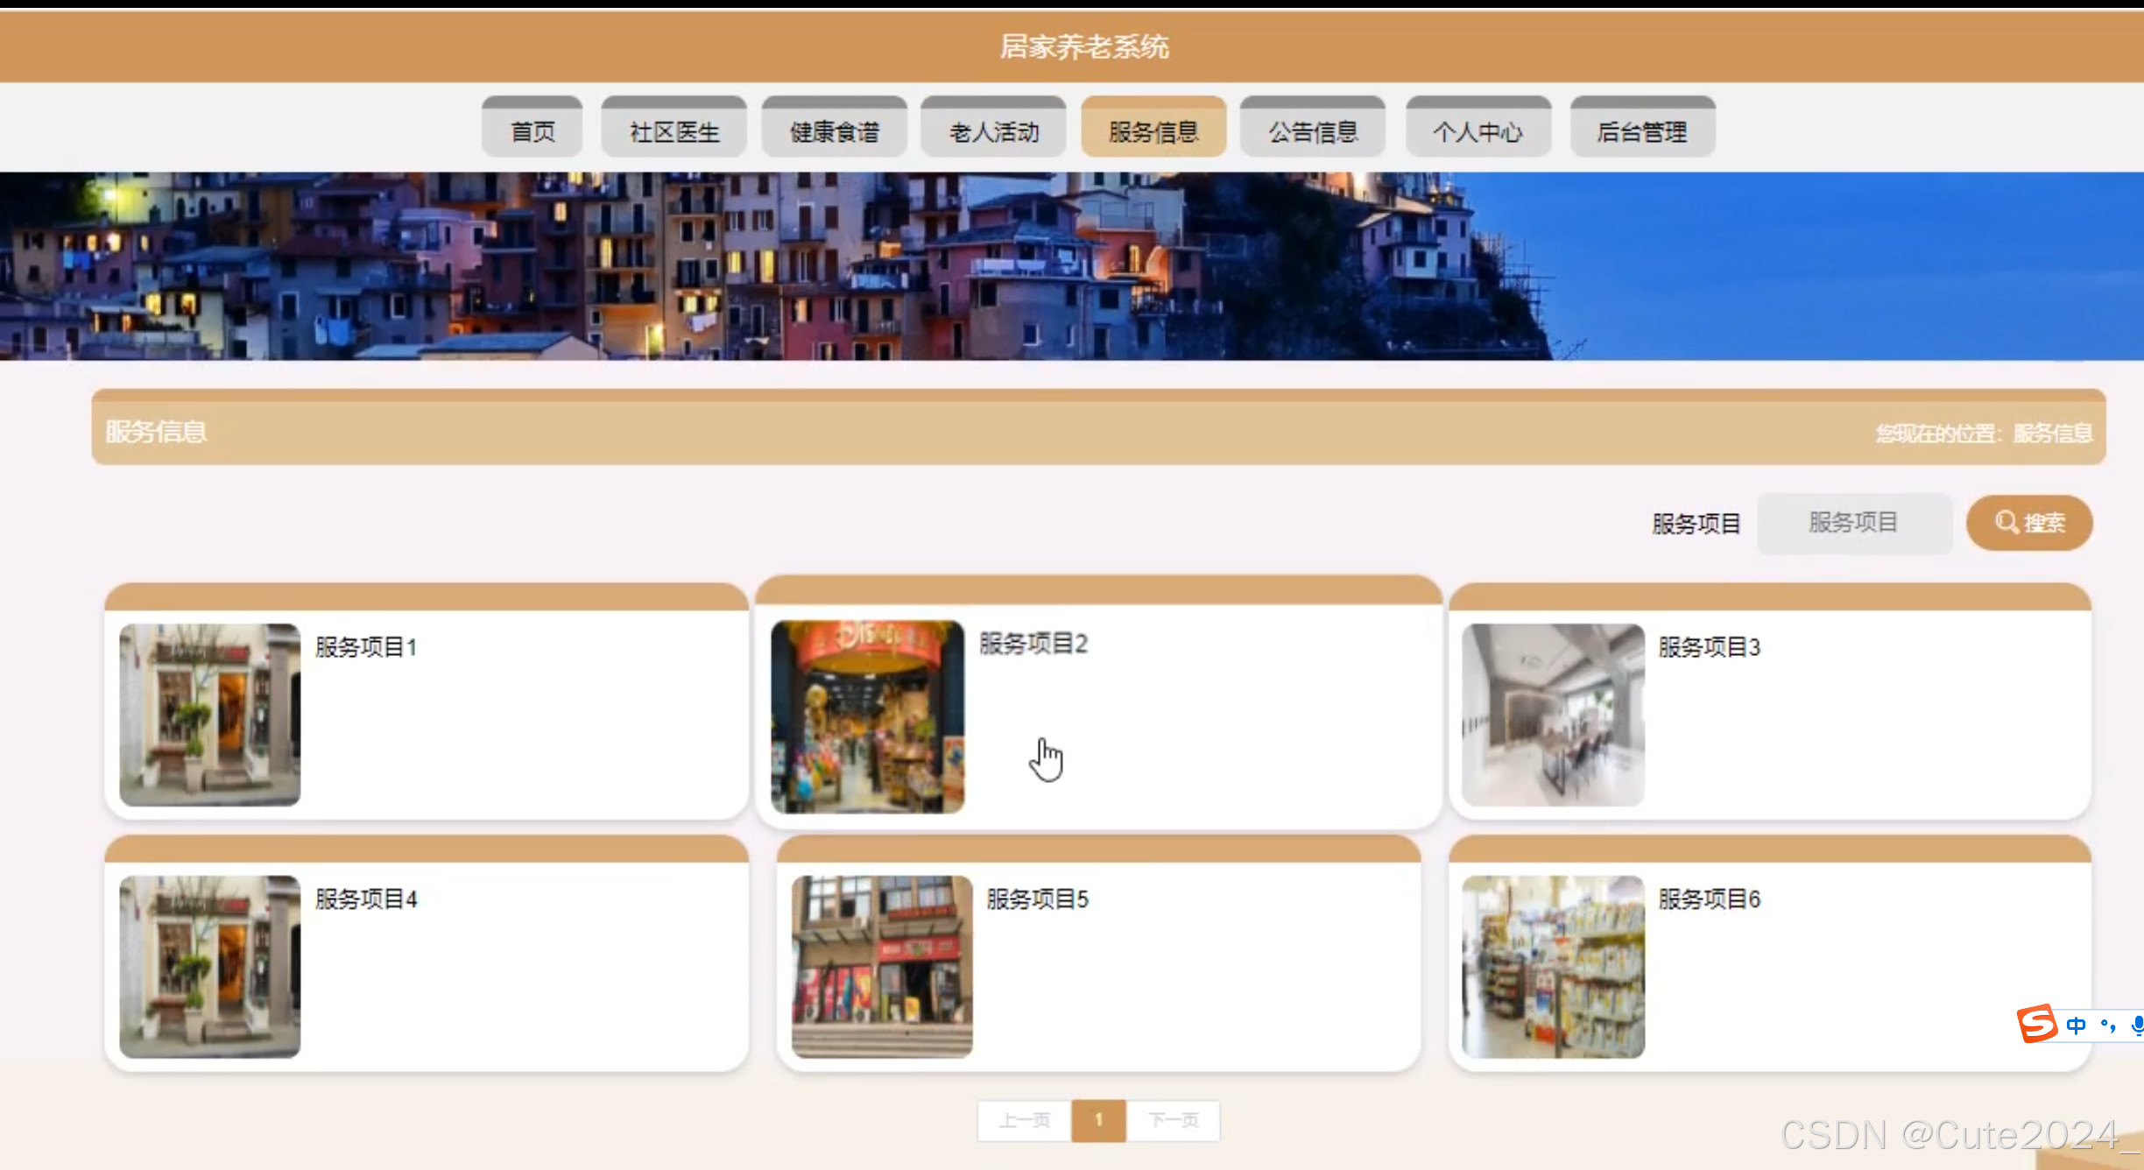Click the punctuation icon in IME toolbar

click(2108, 1025)
